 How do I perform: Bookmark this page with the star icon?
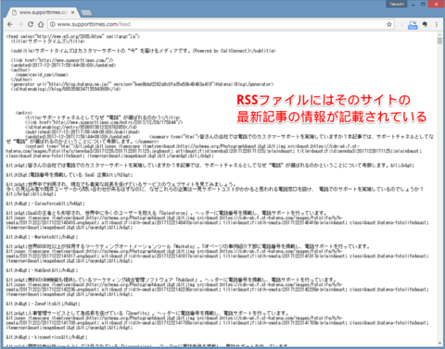[389, 24]
